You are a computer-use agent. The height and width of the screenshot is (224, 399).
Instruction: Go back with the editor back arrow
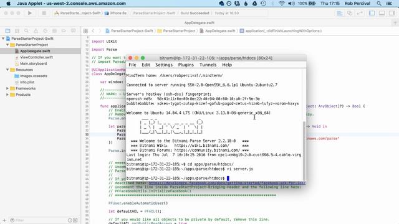tap(93, 30)
